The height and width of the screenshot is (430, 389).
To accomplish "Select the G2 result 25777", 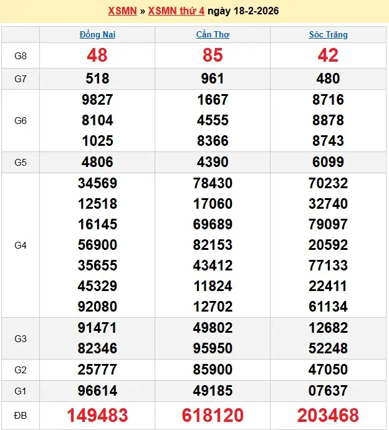I will (x=97, y=370).
